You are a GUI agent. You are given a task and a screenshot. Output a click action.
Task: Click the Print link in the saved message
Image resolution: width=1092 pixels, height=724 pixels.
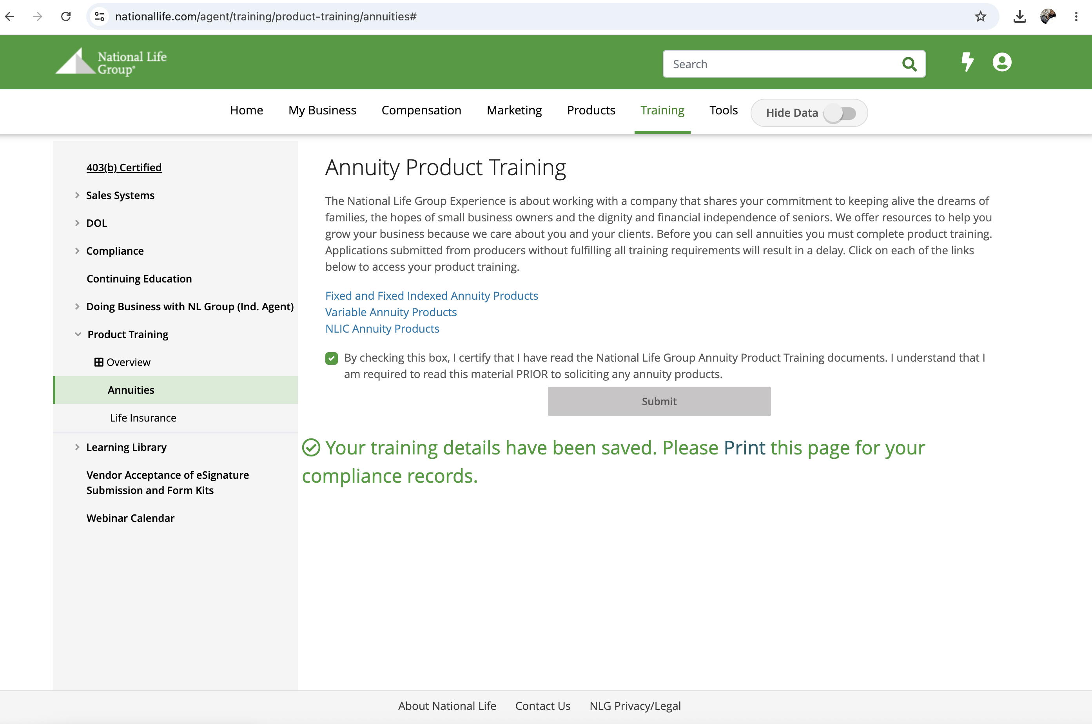tap(744, 447)
